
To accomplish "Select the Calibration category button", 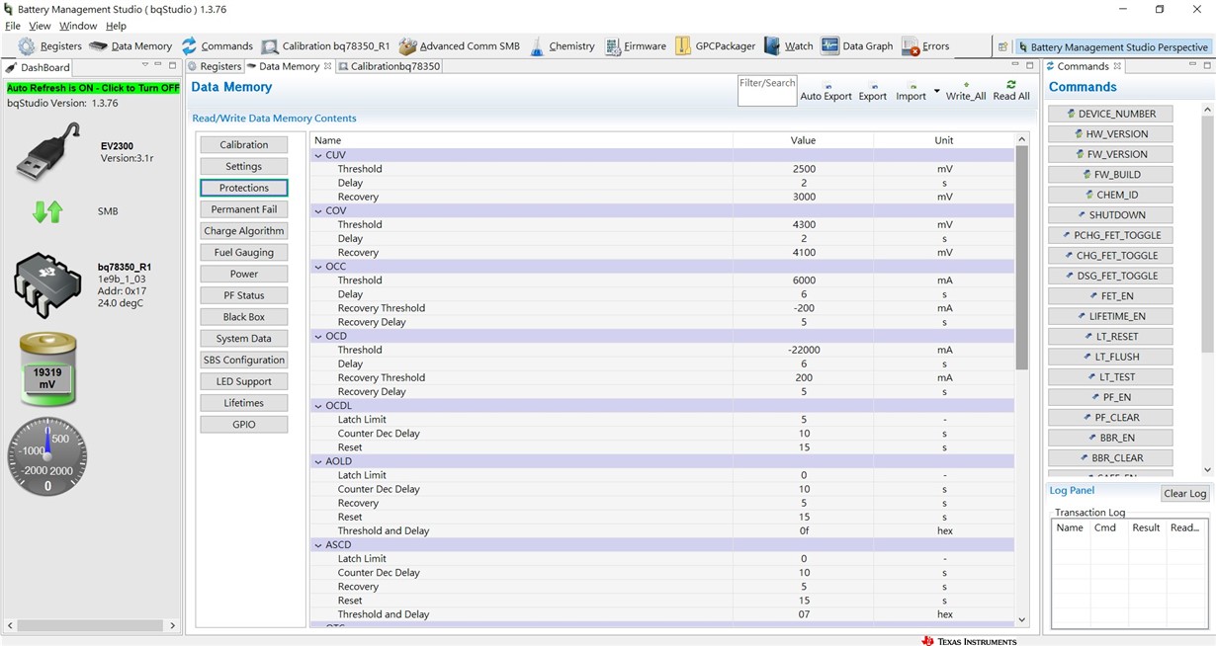I will click(x=244, y=144).
